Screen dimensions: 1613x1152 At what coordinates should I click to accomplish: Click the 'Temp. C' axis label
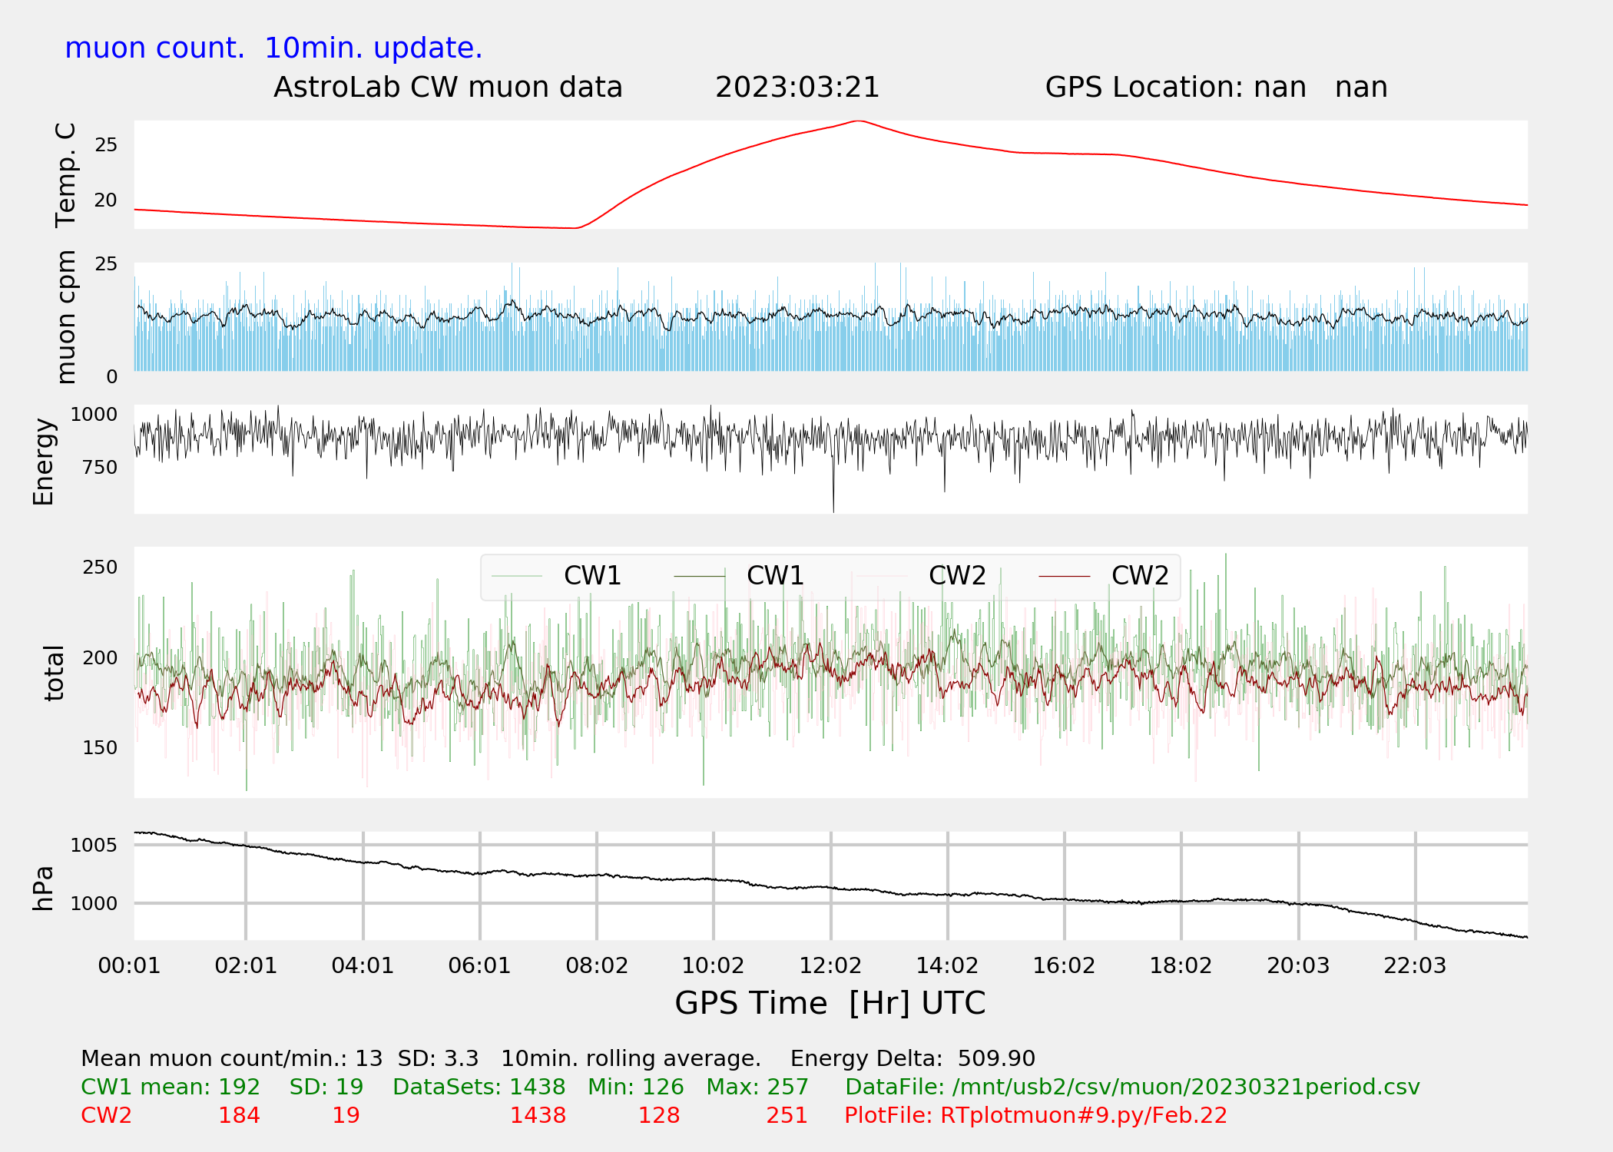[66, 175]
